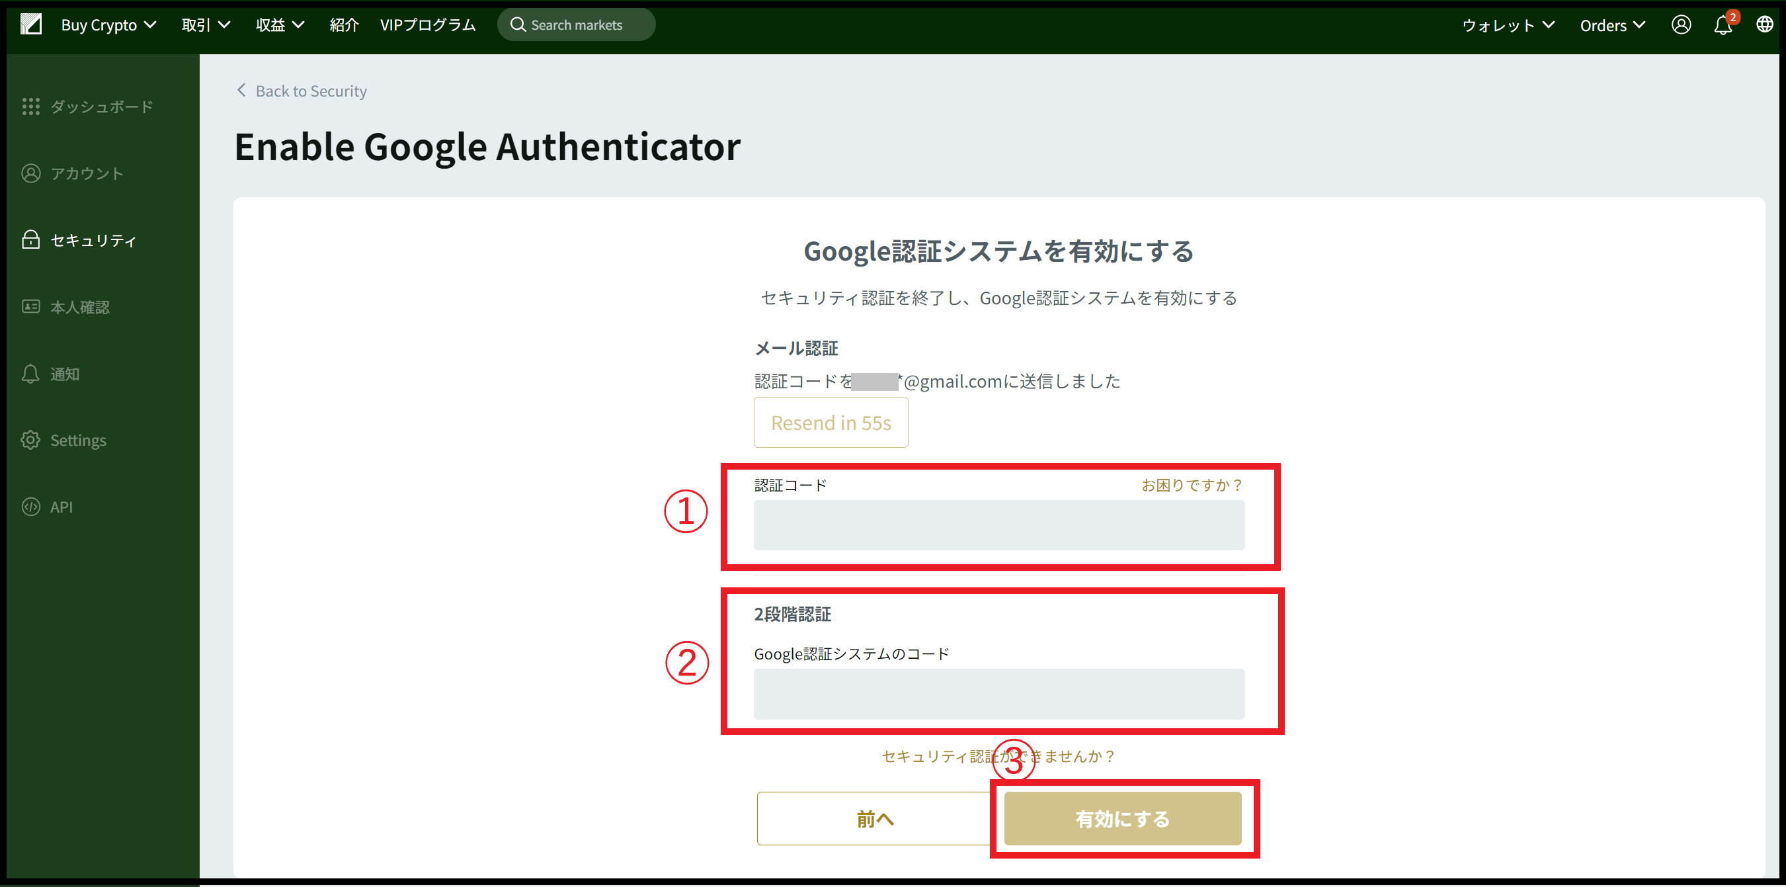Screen dimensions: 1786x887
Task: Click the security lock icon
Action: click(x=30, y=239)
